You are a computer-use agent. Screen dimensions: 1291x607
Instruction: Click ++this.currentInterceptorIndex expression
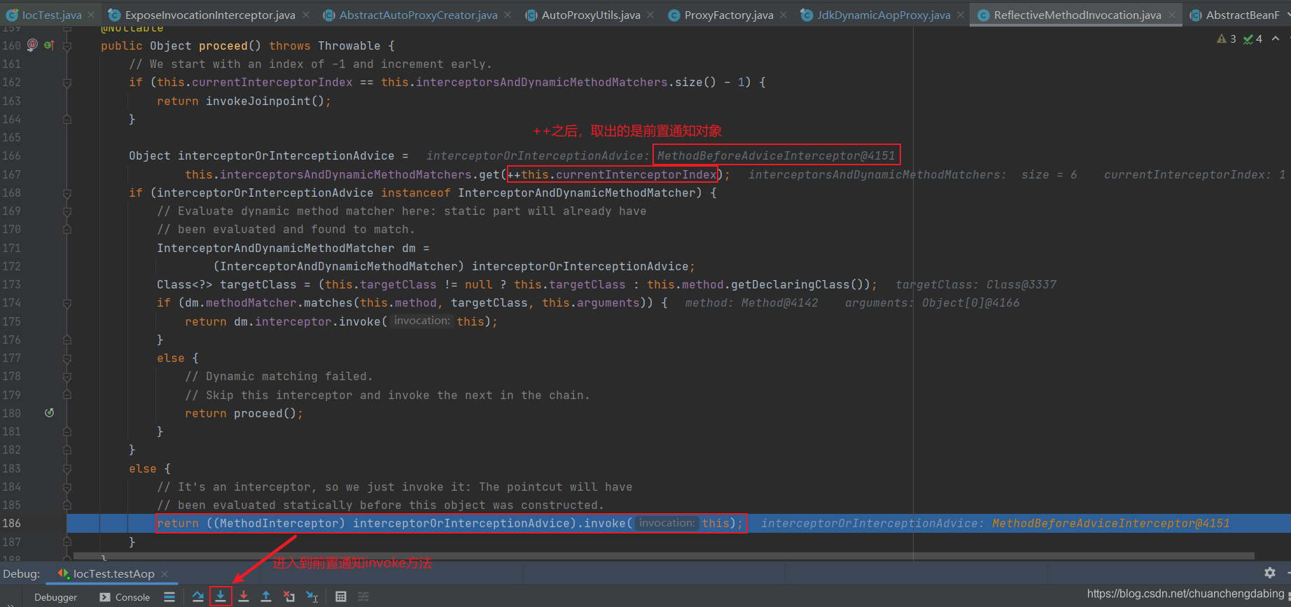coord(612,174)
